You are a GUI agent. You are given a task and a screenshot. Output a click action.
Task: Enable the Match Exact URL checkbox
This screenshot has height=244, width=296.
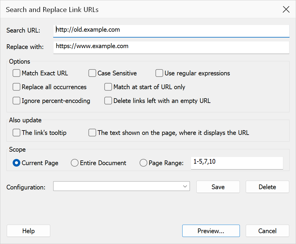click(x=16, y=73)
